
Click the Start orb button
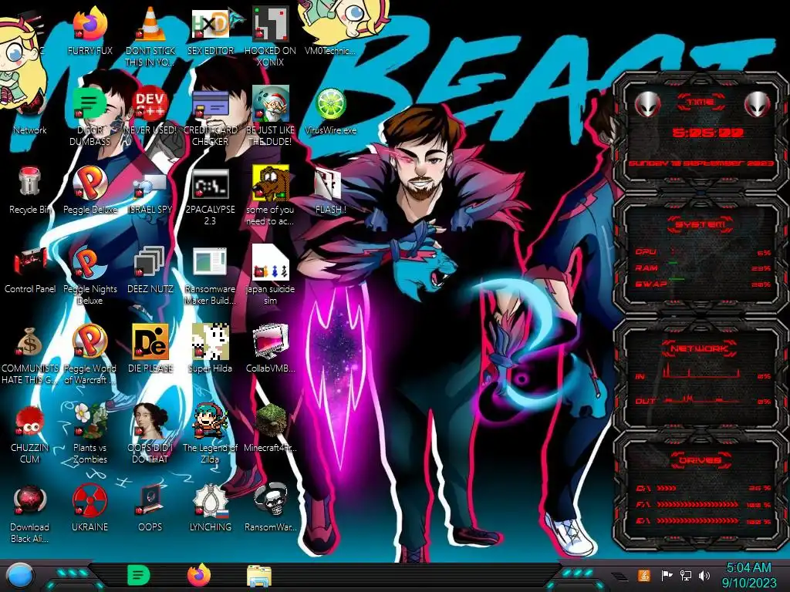pos(20,576)
